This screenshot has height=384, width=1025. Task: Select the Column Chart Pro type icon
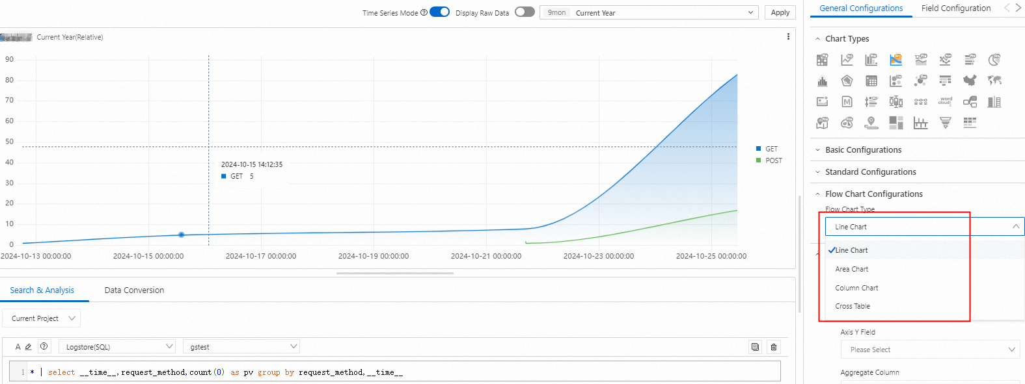[x=871, y=60]
